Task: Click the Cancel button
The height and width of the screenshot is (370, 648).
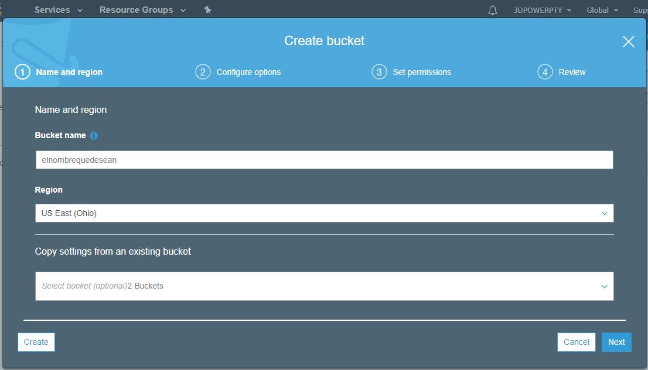Action: (576, 342)
